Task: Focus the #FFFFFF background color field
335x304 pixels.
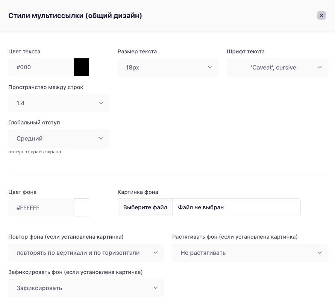Action: (41, 207)
